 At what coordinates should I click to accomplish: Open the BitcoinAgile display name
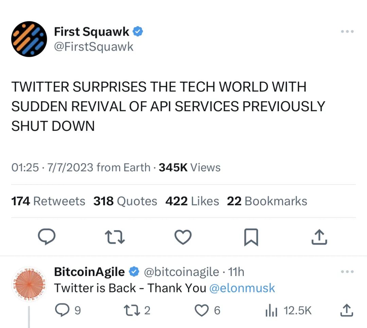coord(89,272)
